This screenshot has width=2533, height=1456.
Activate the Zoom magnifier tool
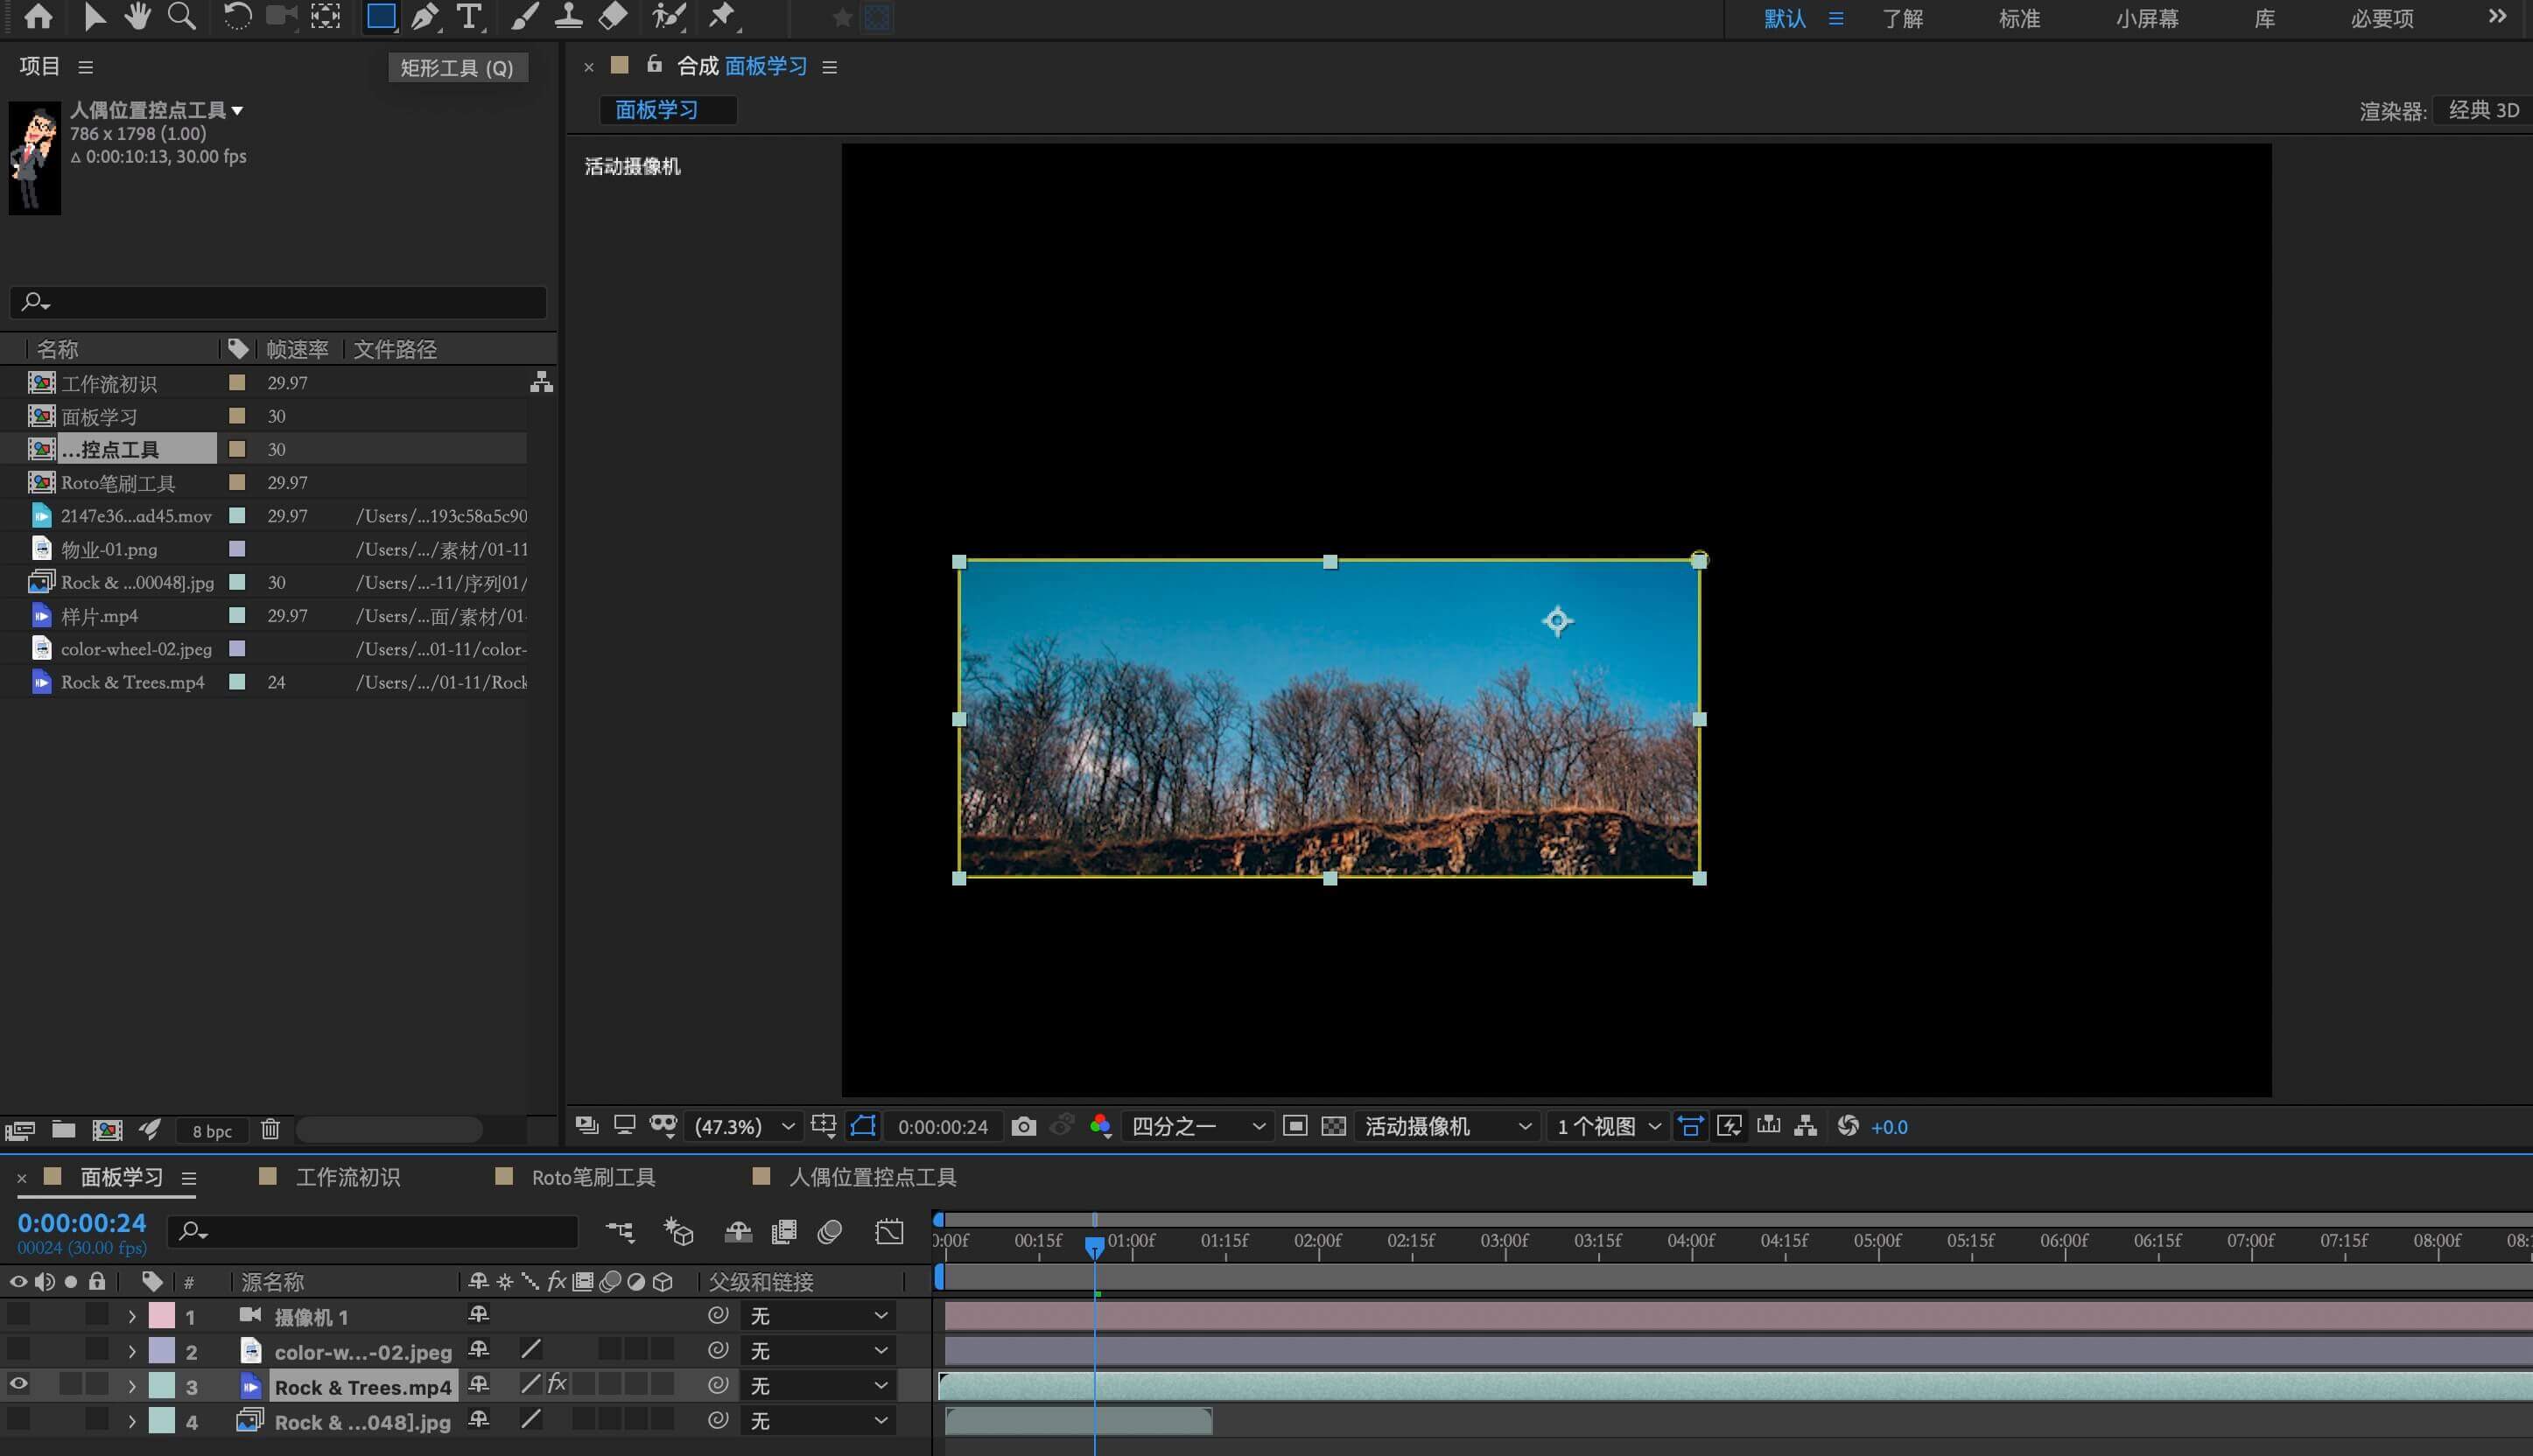pos(181,16)
